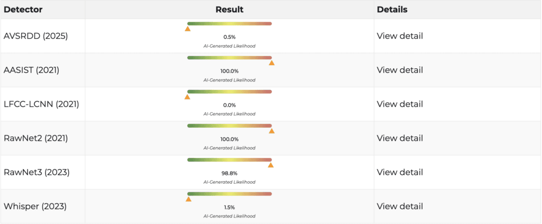Viewport: 542px width, 224px height.
Task: Click the 98.8% likelihood value for RawNet3
Action: coord(230,173)
